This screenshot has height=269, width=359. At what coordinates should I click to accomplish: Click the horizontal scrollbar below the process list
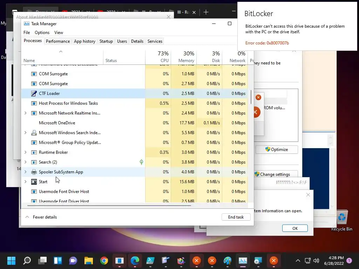click(109, 205)
